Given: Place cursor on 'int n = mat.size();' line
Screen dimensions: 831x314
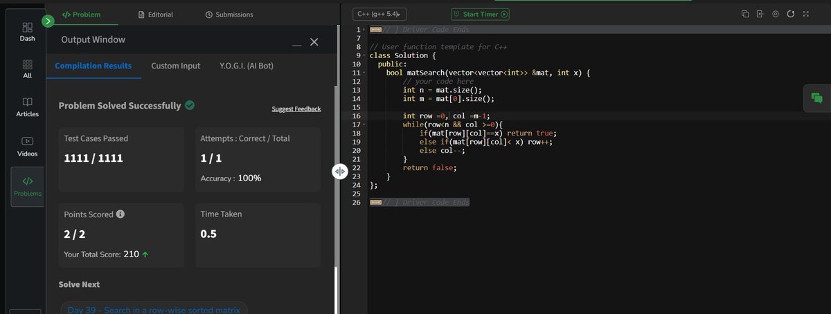Looking at the screenshot, I should coord(442,90).
